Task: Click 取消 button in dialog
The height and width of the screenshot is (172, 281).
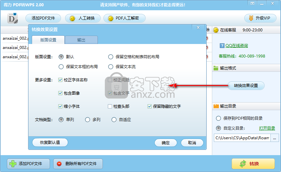Action: coord(192,143)
